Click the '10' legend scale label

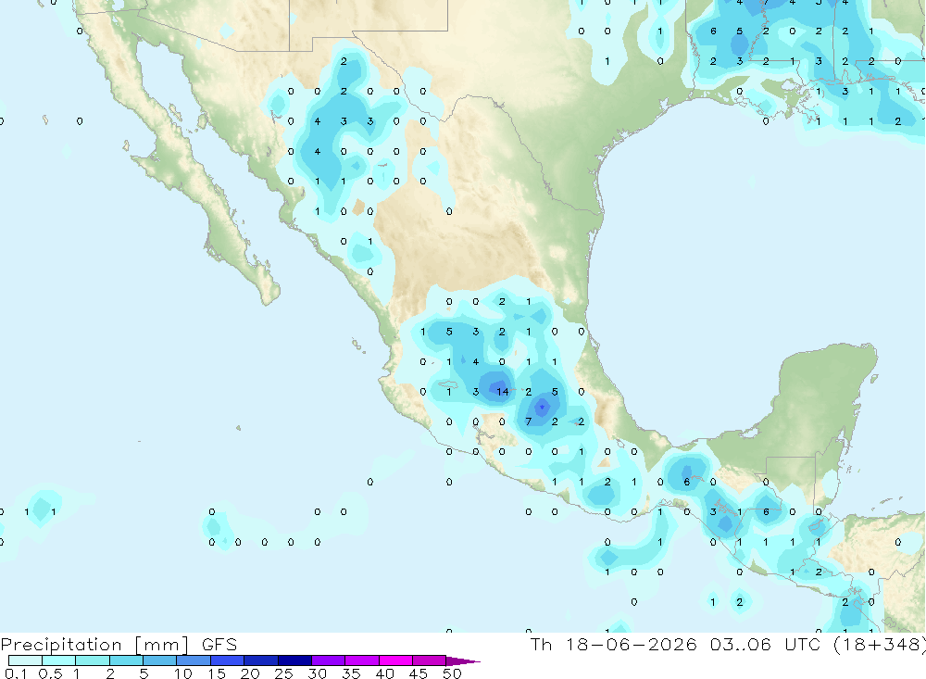(183, 673)
